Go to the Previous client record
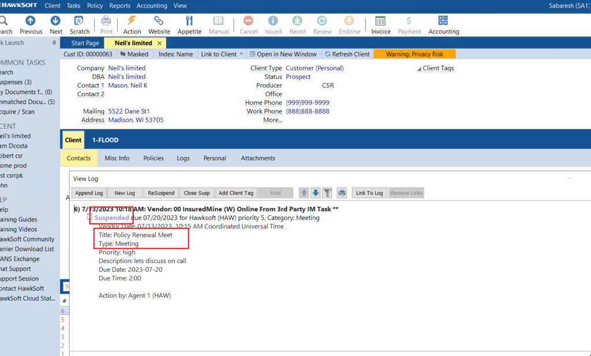The height and width of the screenshot is (356, 591). pos(31,25)
